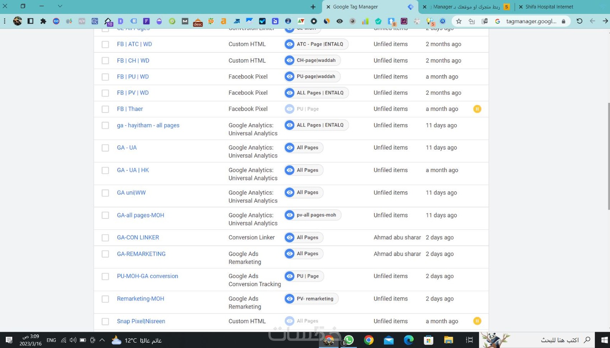The image size is (610, 348).
Task: Open File Explorer from the taskbar
Action: point(449,340)
